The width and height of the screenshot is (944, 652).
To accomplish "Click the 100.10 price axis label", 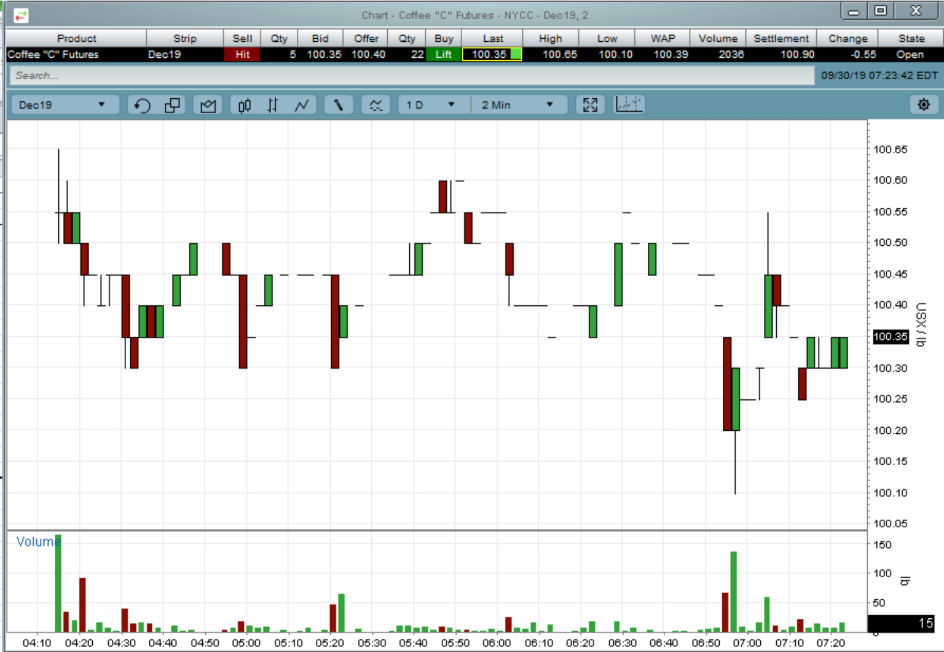I will pyautogui.click(x=890, y=493).
